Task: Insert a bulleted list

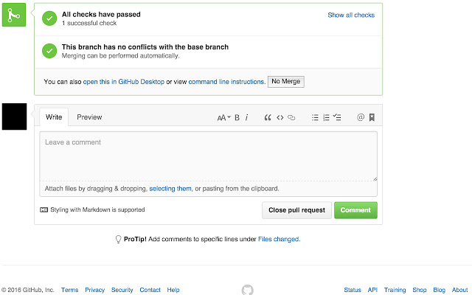Action: tap(315, 117)
